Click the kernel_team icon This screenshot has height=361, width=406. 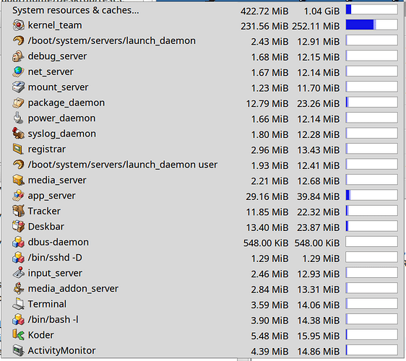[18, 25]
